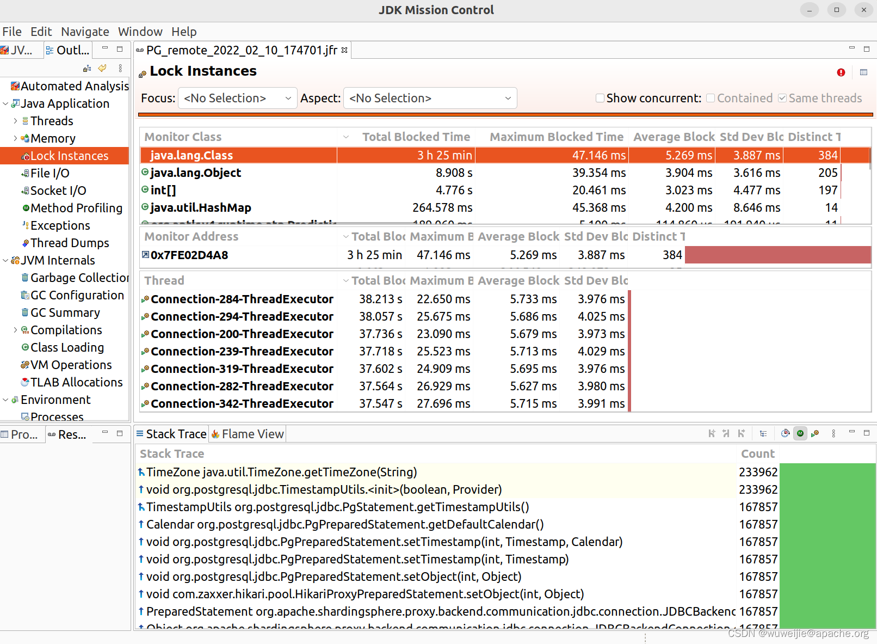Open the Socket I/O page
This screenshot has height=644, width=877.
54,191
